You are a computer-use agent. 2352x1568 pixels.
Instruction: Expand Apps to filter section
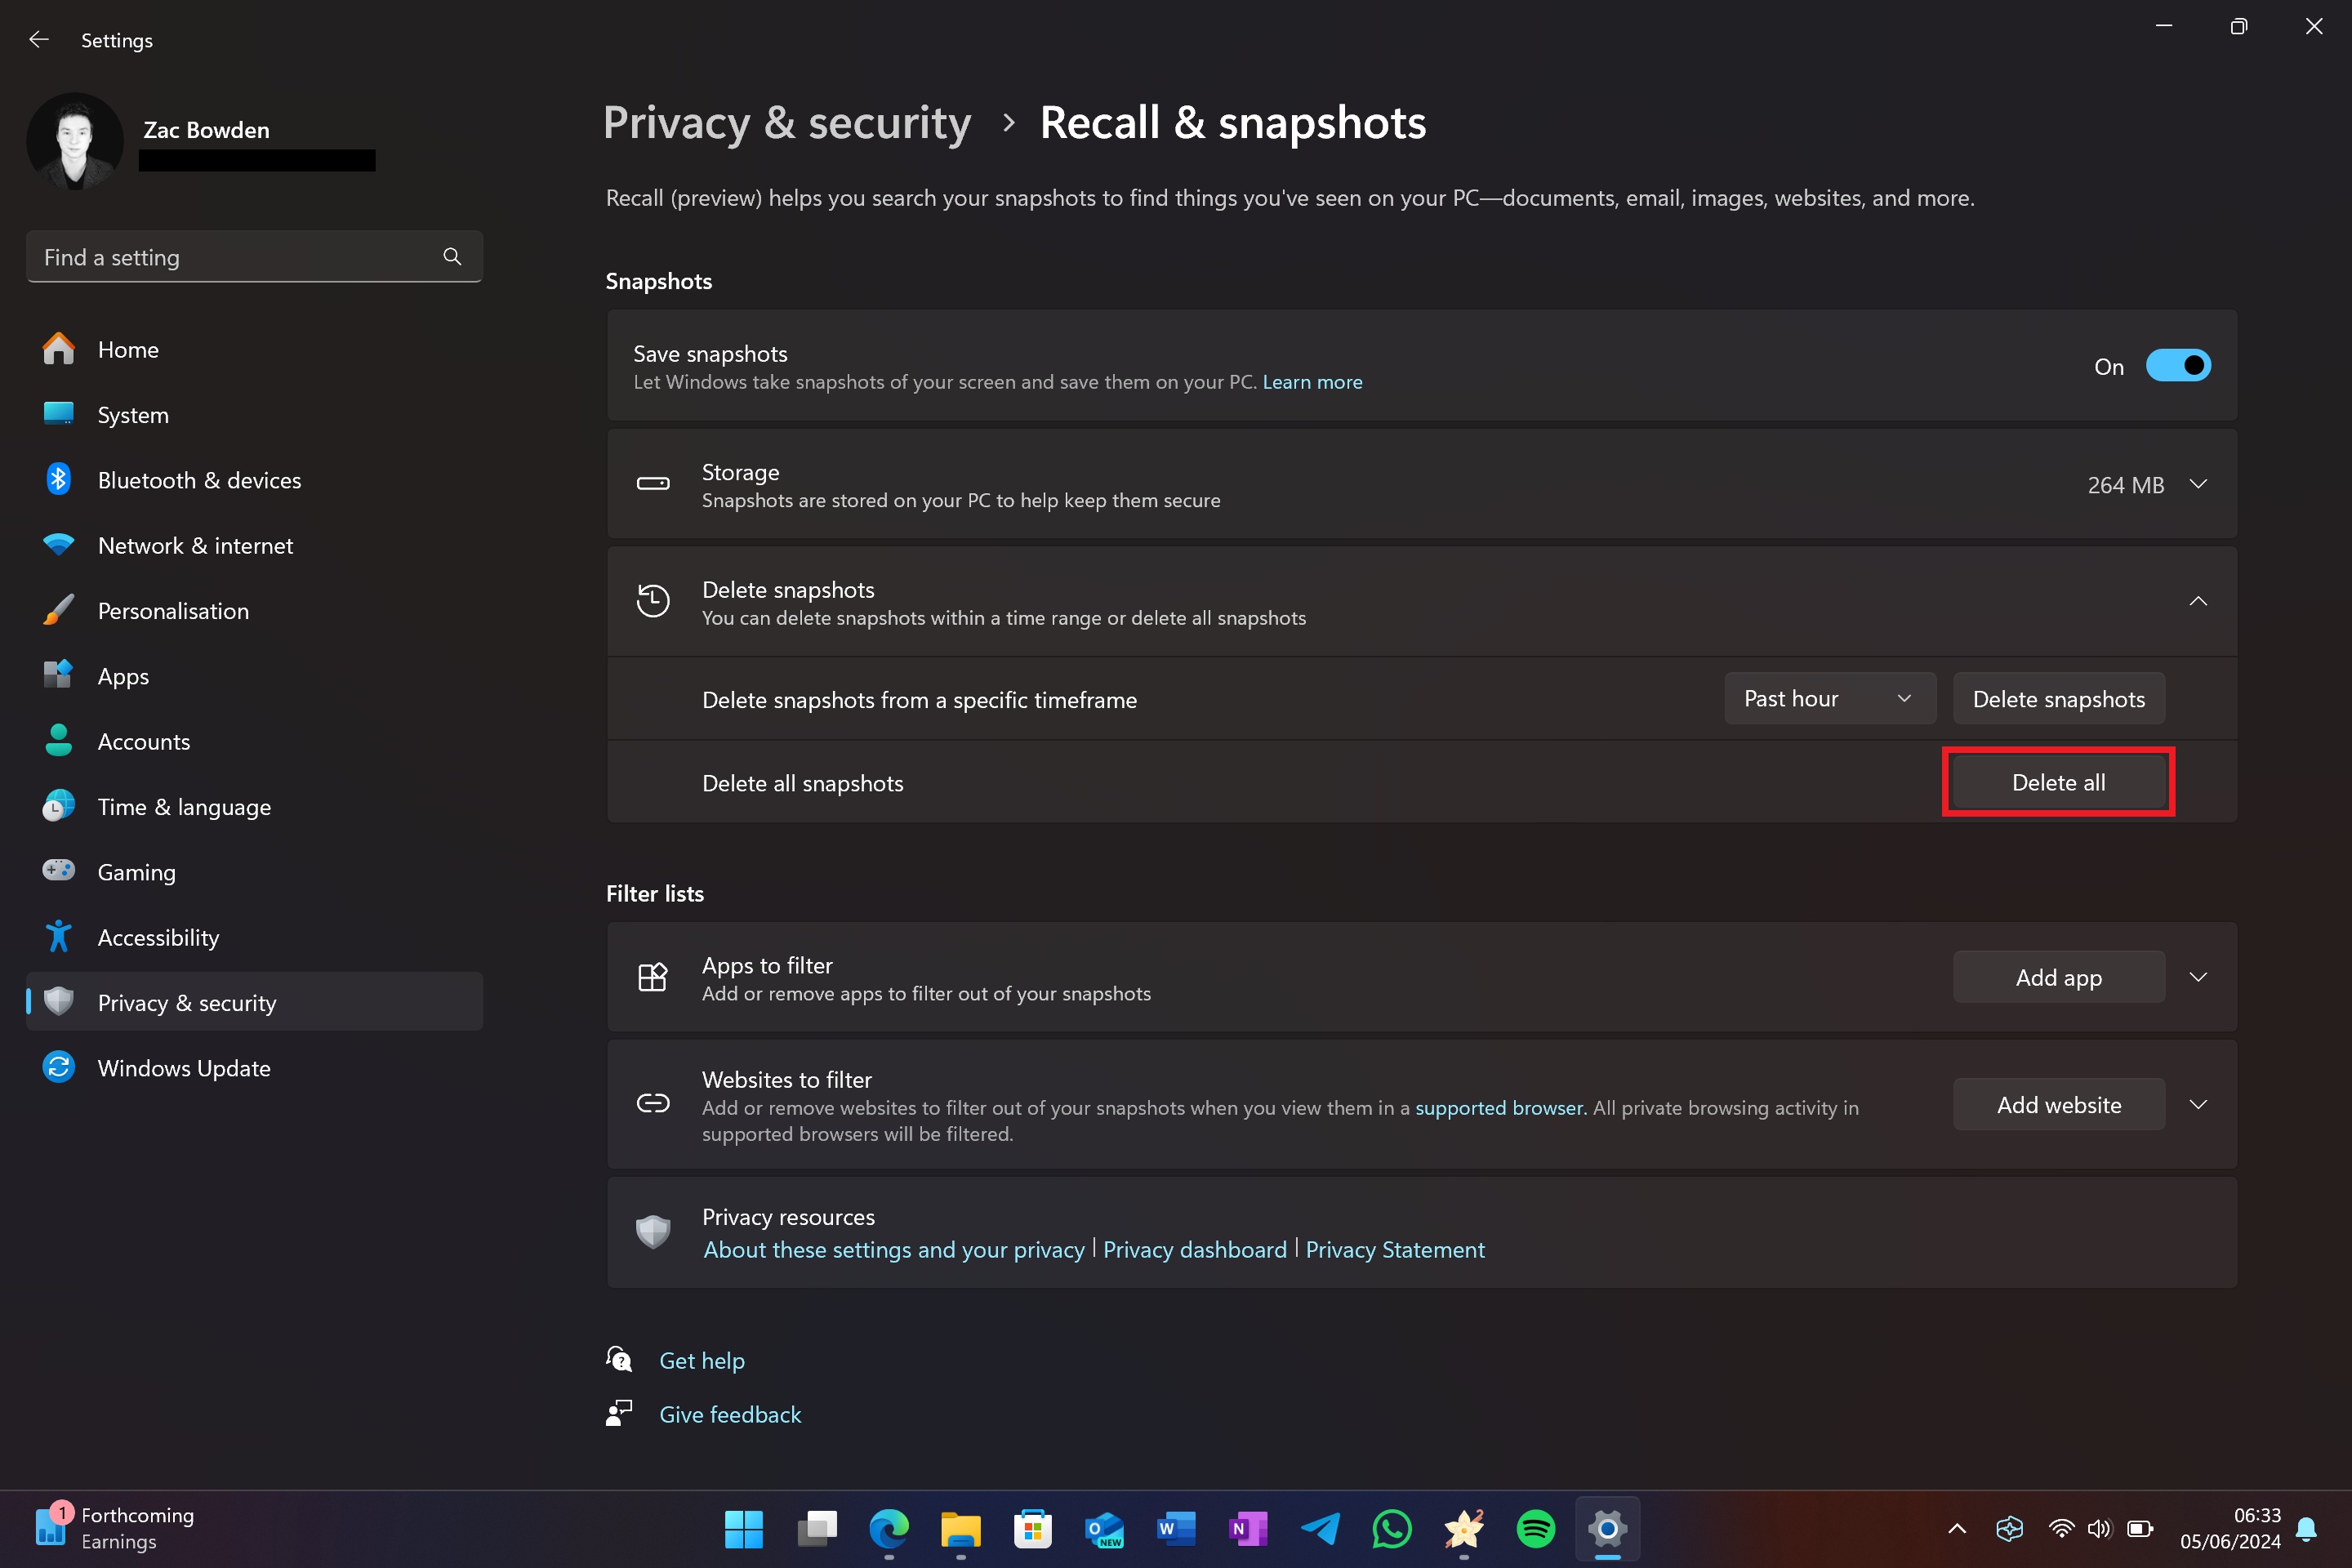pos(2200,977)
